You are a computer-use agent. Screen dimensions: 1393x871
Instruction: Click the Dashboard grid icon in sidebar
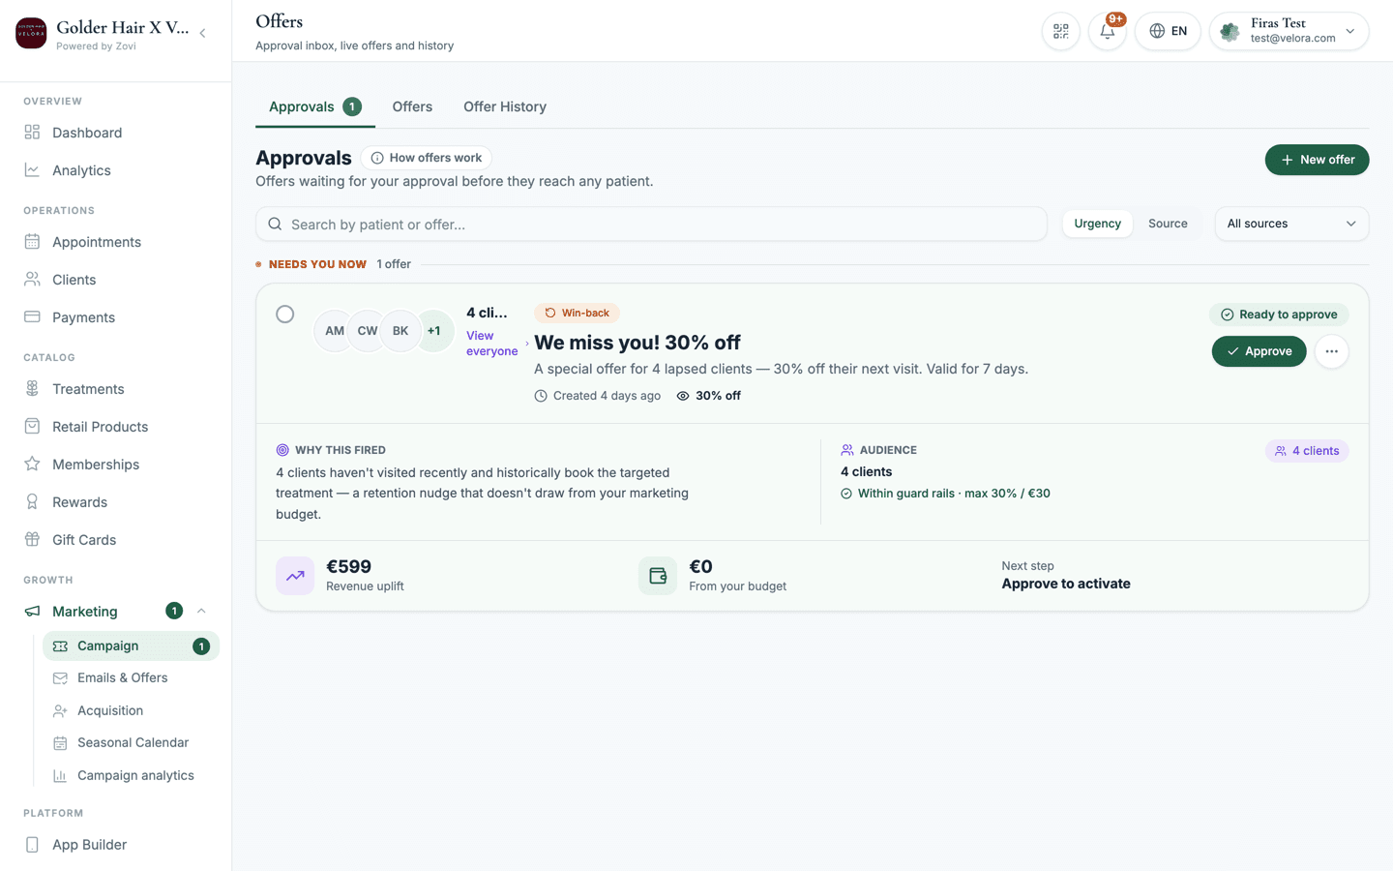32,132
